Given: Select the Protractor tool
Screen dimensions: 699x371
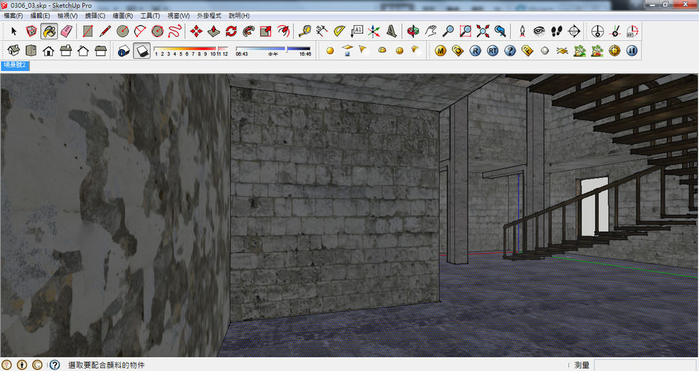Looking at the screenshot, I should (339, 31).
